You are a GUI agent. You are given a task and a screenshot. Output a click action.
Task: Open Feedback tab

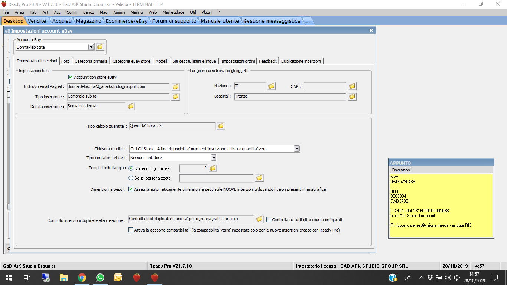tap(268, 61)
